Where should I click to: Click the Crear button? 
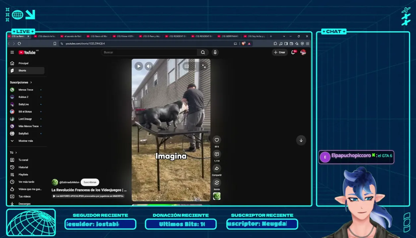pyautogui.click(x=279, y=52)
